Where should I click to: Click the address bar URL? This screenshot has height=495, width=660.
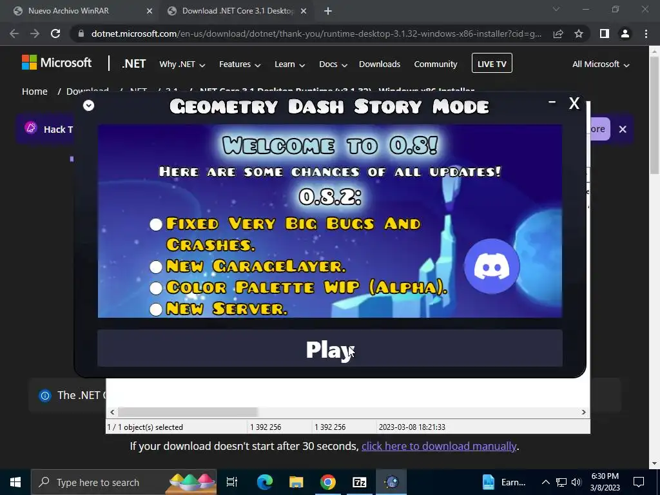[x=316, y=34]
